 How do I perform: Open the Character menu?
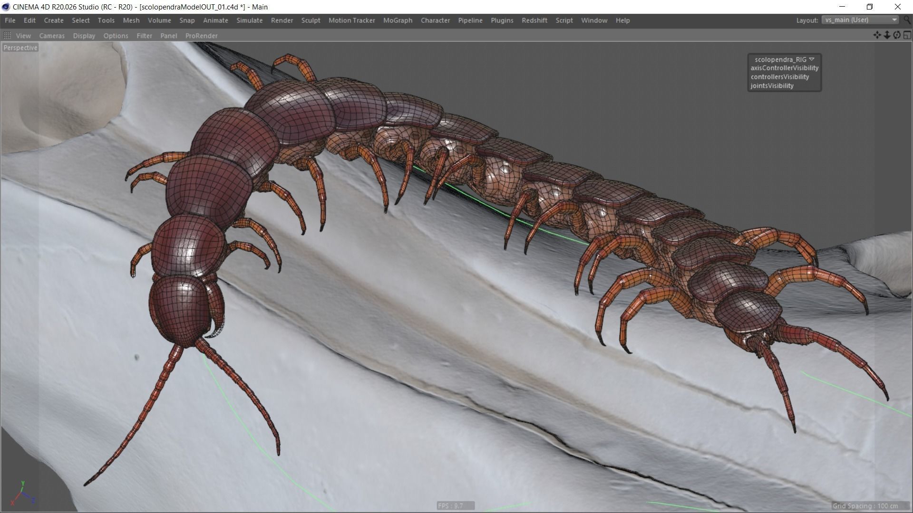pos(435,20)
